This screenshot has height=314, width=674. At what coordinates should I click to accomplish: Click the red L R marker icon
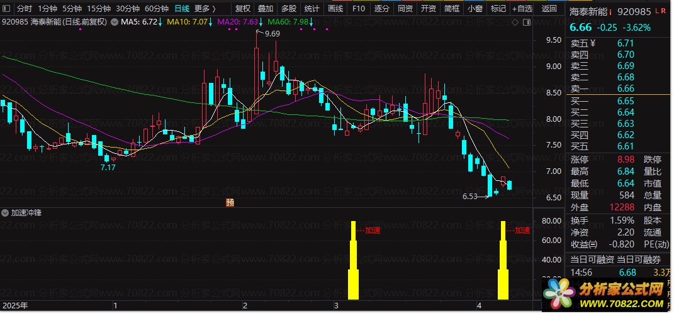(x=660, y=11)
